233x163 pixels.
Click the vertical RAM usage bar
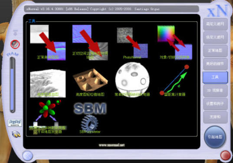tap(13, 85)
